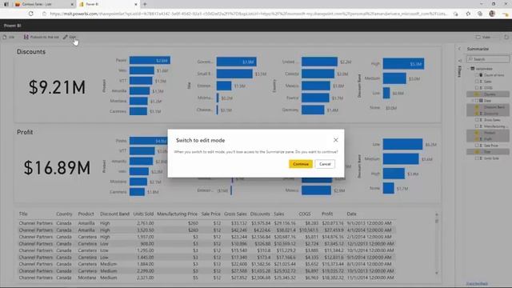
Task: Click the tab actions icon at far left
Action: point(6,4)
